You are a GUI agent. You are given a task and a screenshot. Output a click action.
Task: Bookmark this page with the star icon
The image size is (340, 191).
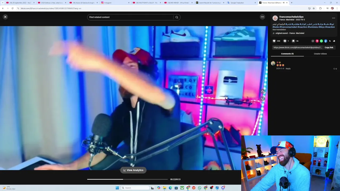pyautogui.click(x=314, y=8)
